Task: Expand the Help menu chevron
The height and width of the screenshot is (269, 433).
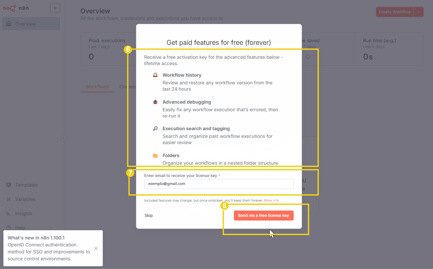Action: (x=51, y=228)
